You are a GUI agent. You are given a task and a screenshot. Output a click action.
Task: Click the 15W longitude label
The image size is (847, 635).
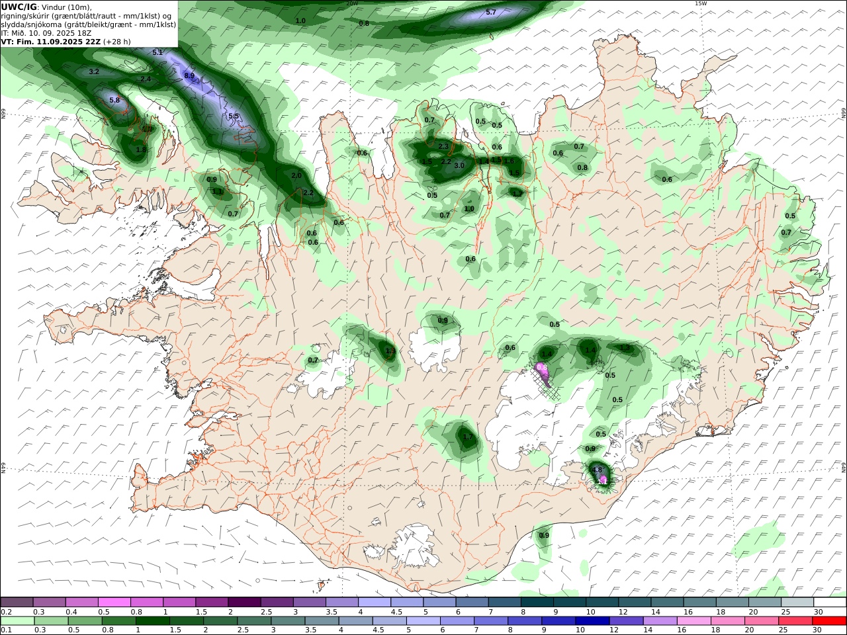(x=701, y=3)
